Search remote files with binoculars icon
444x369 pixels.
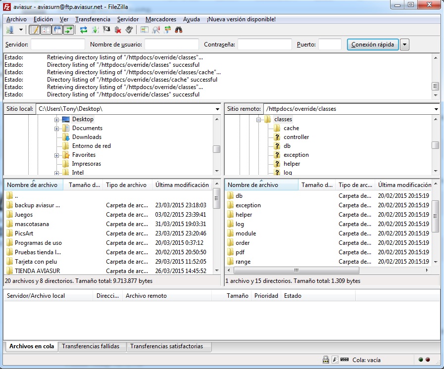tap(179, 30)
